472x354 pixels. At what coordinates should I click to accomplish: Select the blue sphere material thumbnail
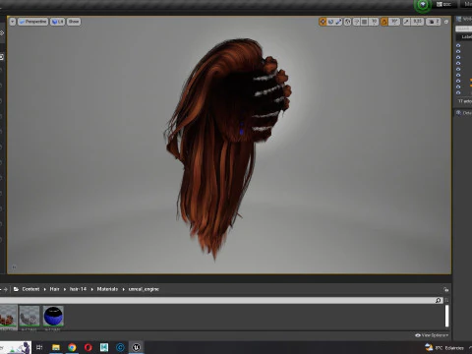(x=53, y=316)
